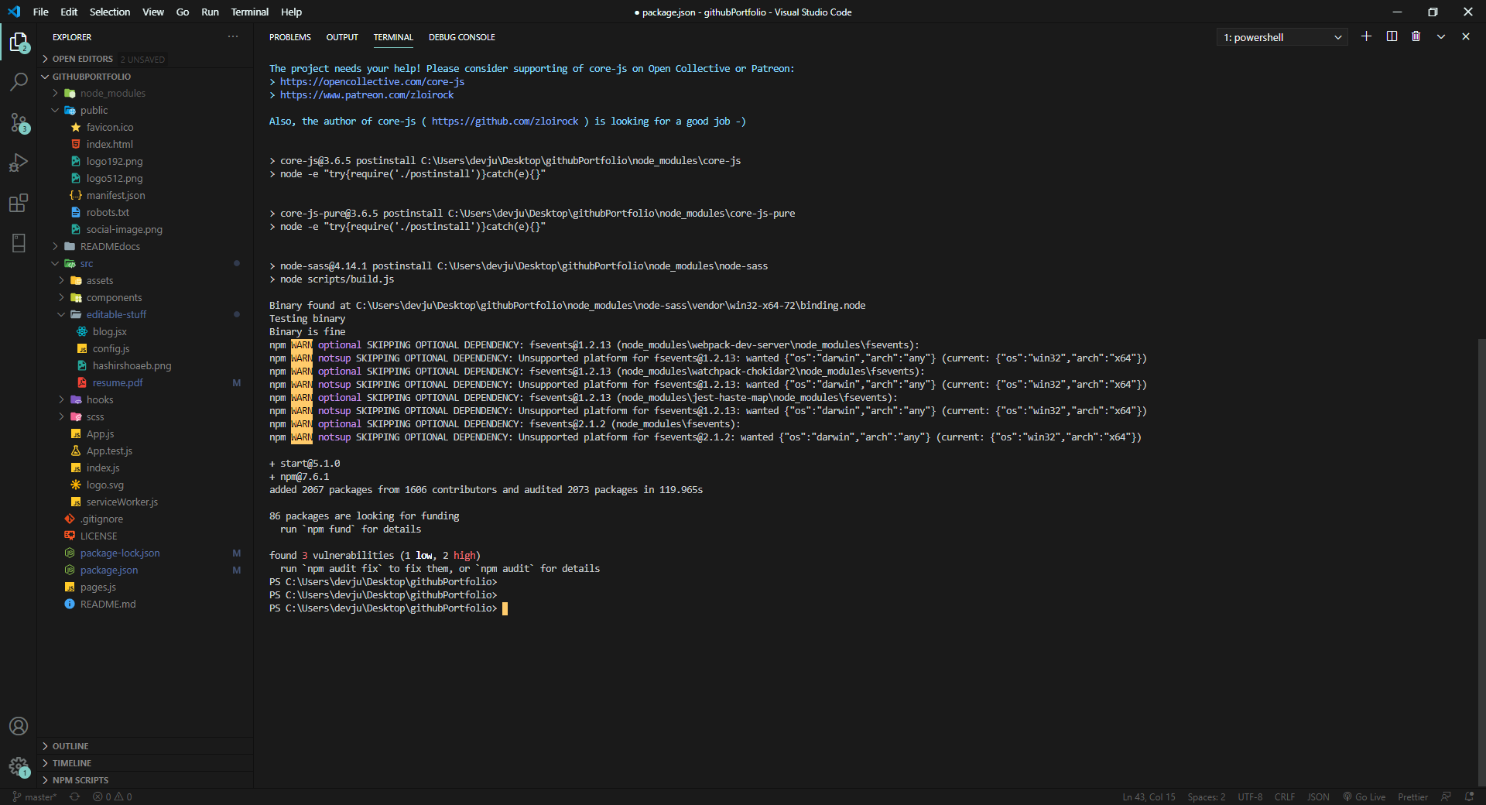Expand the Timeline section
This screenshot has height=805, width=1486.
pyautogui.click(x=146, y=763)
